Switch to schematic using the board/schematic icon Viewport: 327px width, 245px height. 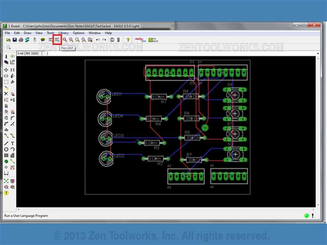[x=35, y=40]
